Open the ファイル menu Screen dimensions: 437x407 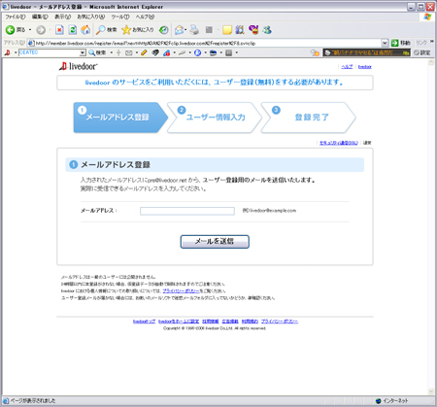16,17
